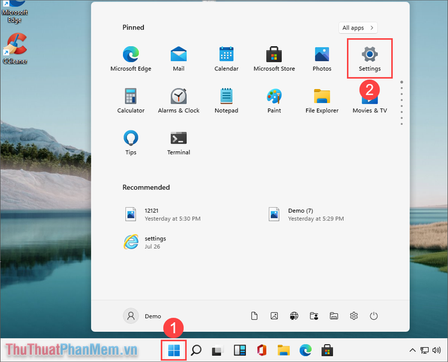Open the Network shortcut in Start footer
This screenshot has width=448, height=362.
click(x=294, y=316)
